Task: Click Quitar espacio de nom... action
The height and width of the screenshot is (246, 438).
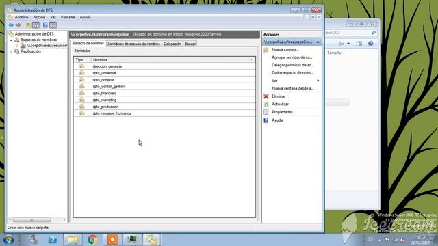Action: click(x=292, y=73)
